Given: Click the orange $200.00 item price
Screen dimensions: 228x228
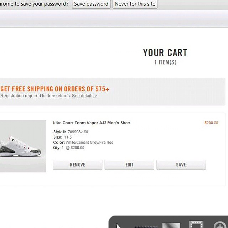Looking at the screenshot, I should tap(211, 123).
